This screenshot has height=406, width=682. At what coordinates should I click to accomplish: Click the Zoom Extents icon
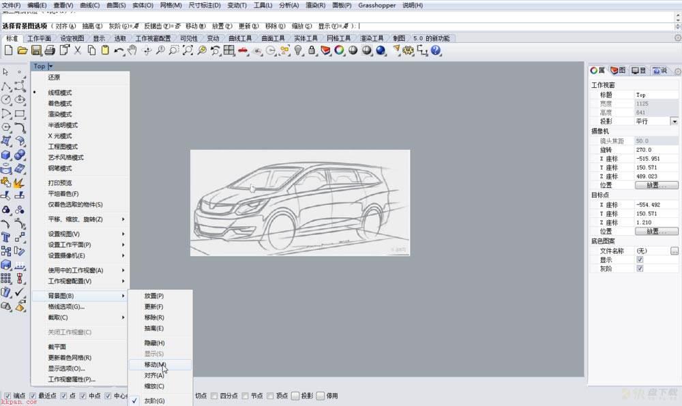click(188, 50)
